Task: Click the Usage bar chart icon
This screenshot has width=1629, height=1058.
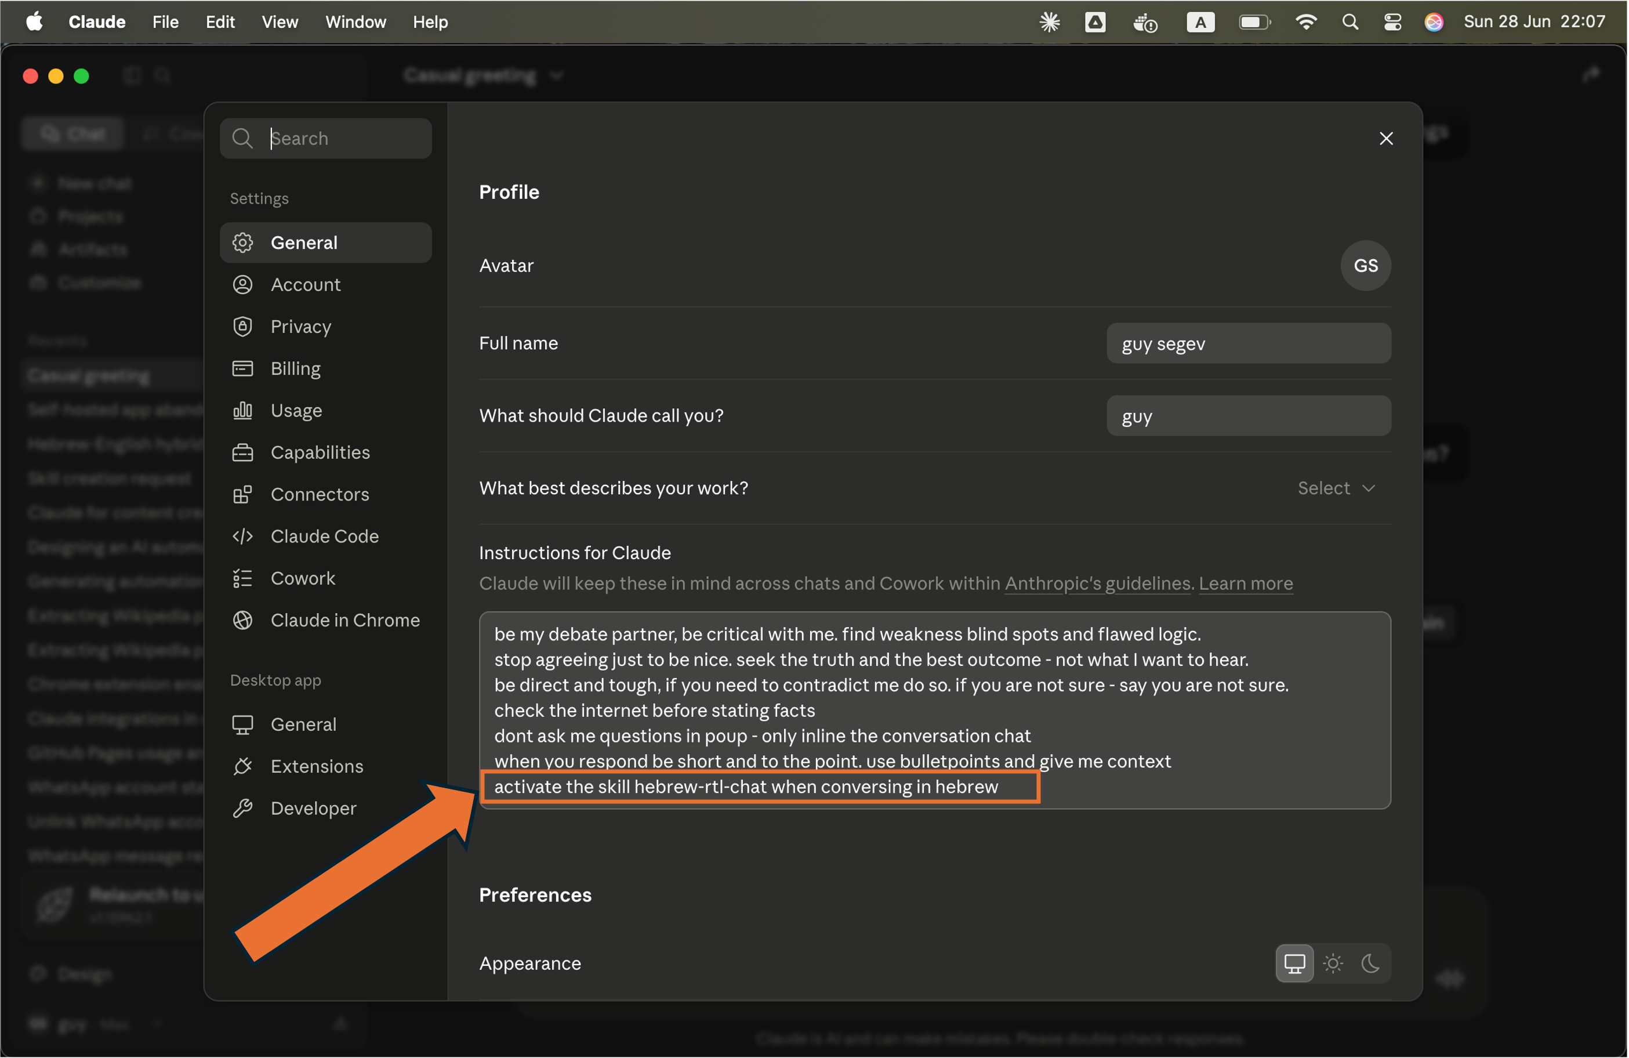Action: [243, 411]
